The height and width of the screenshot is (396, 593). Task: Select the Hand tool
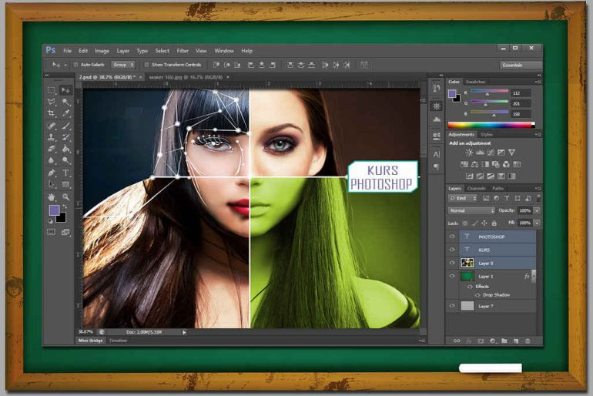coord(52,197)
